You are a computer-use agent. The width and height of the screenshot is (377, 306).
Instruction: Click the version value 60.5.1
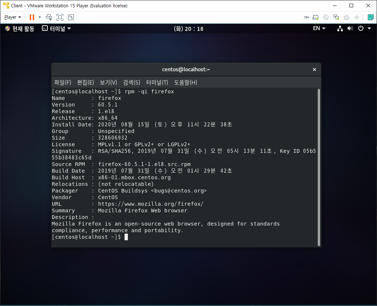tap(108, 105)
